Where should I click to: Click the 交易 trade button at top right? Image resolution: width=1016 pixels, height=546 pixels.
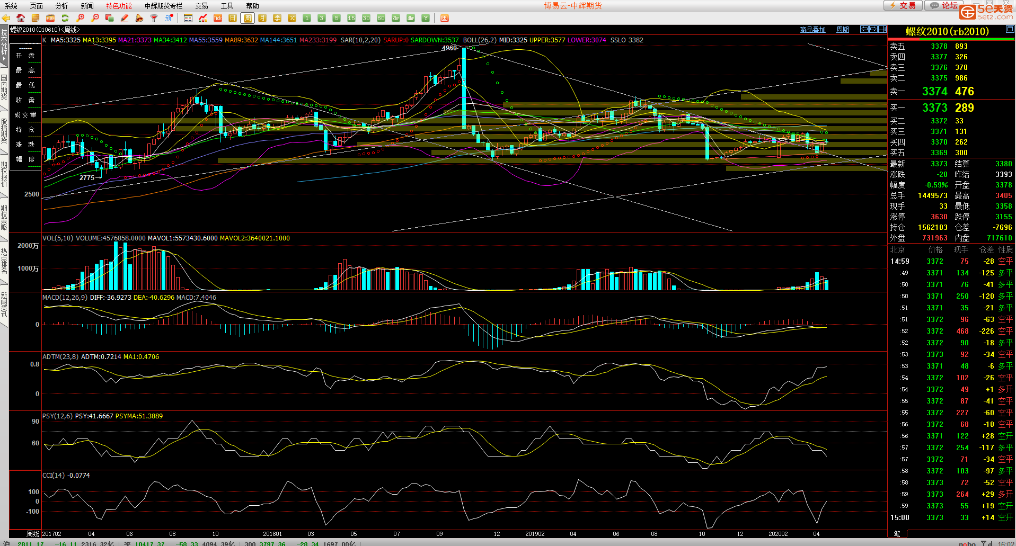tap(903, 5)
